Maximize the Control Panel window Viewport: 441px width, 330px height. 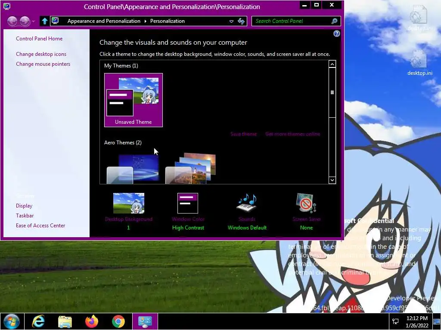(x=317, y=5)
